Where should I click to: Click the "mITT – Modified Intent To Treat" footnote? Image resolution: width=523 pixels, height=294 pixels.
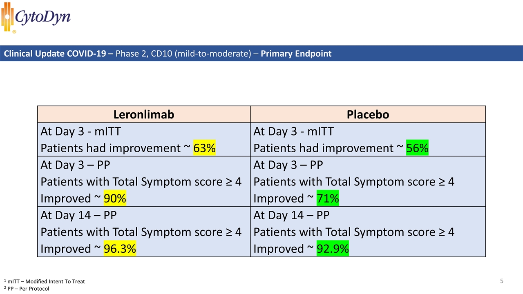[x=46, y=281]
